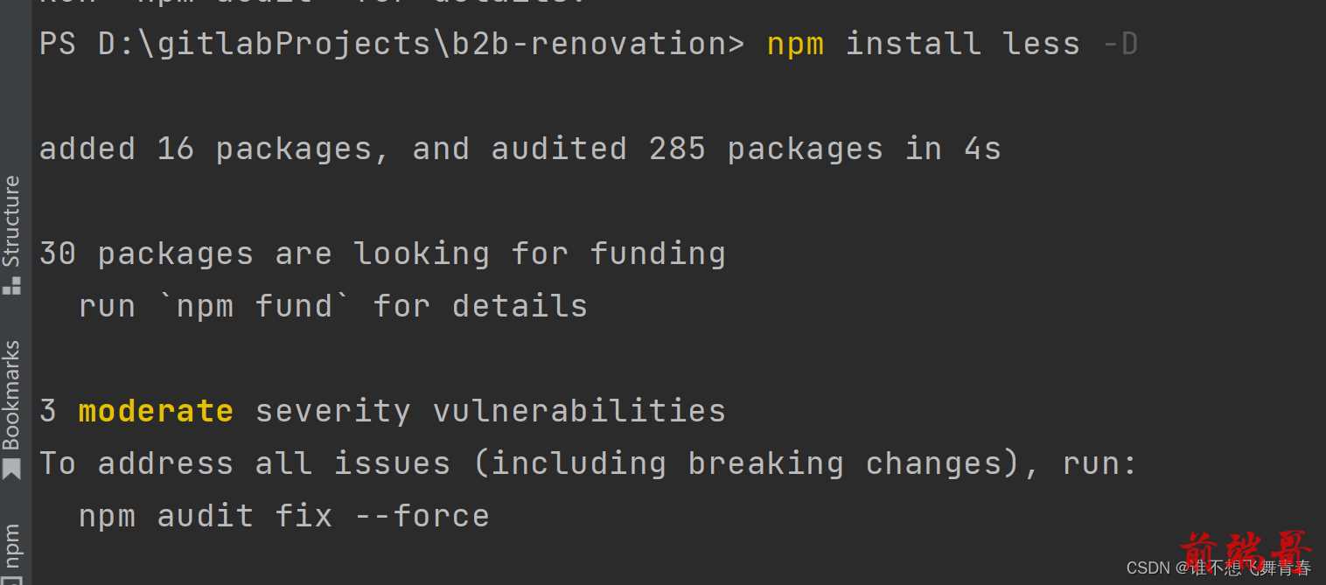Open the Structure tool window tab

[11, 234]
